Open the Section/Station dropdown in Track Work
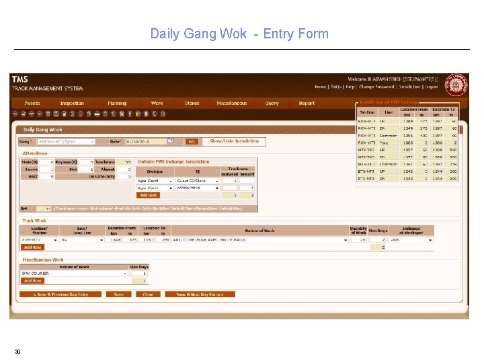This screenshot has height=363, width=484. click(x=39, y=240)
